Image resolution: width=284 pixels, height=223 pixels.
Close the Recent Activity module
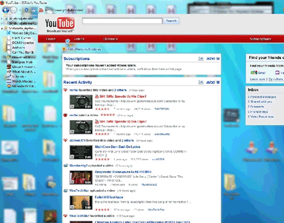point(218,82)
